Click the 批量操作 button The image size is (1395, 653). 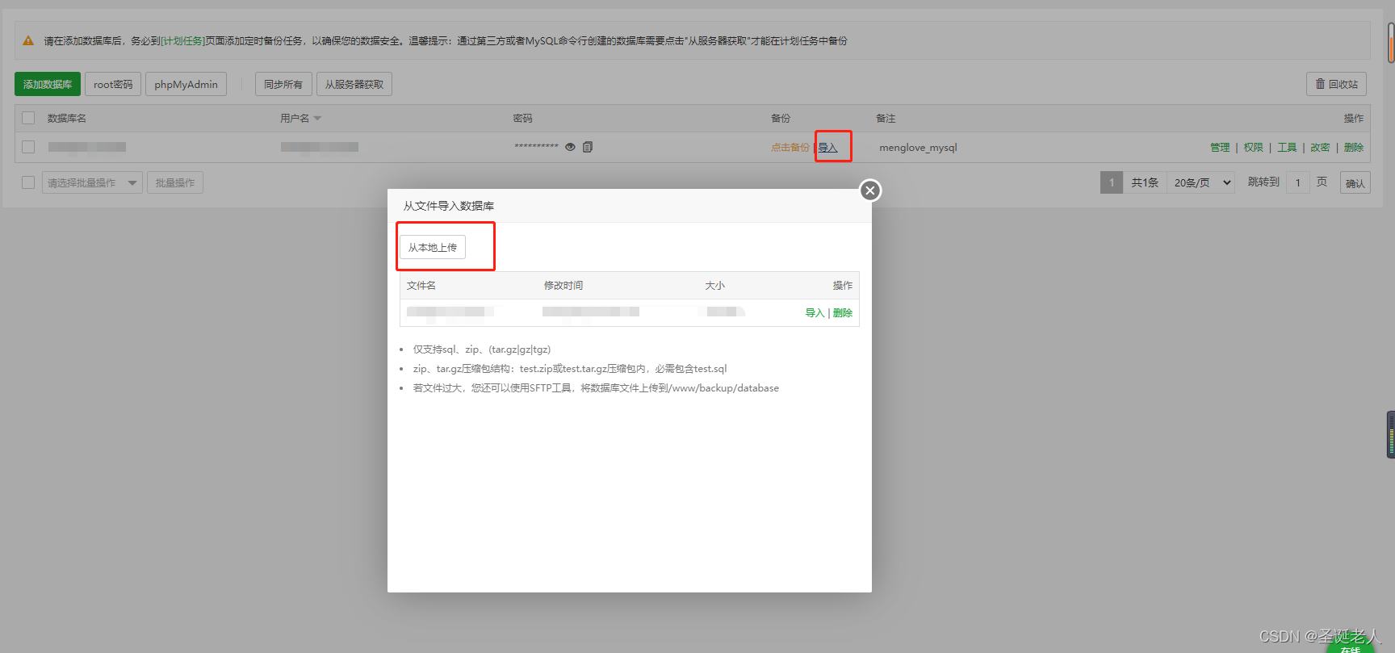(175, 182)
